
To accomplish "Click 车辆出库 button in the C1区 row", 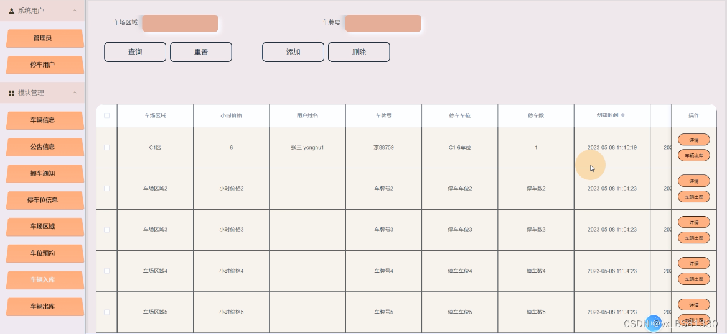I will point(693,155).
